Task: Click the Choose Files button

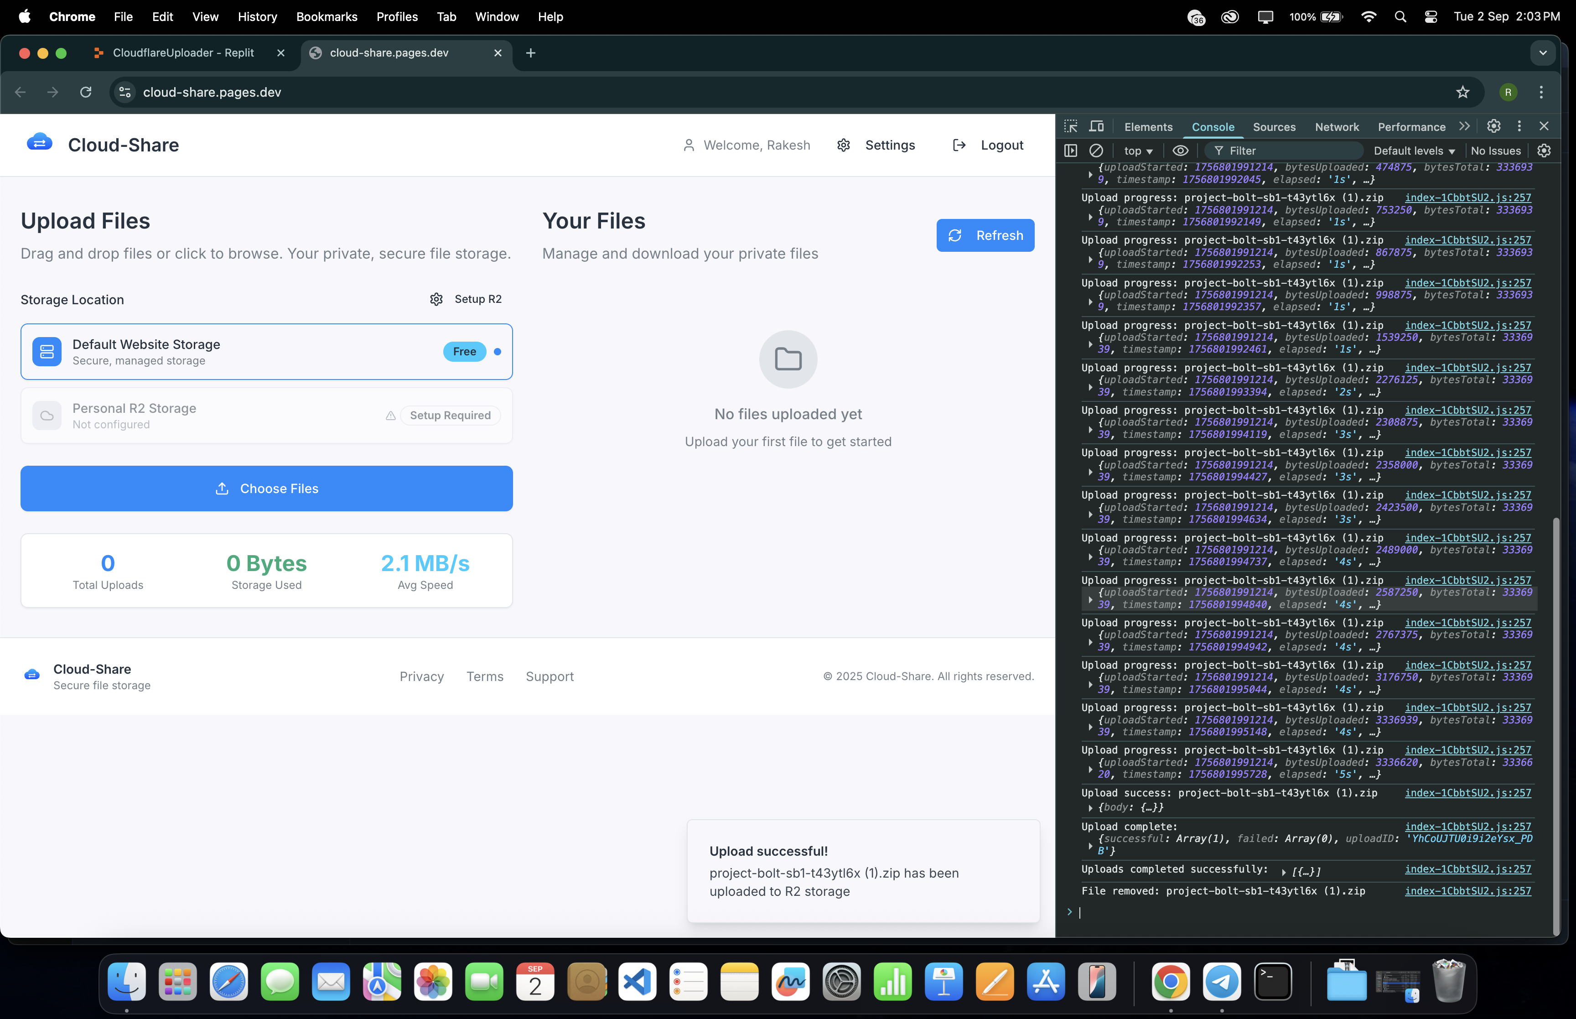Action: [266, 489]
